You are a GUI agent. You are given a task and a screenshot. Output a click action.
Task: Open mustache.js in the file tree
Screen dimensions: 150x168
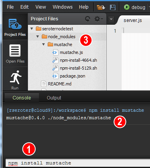point(71,52)
